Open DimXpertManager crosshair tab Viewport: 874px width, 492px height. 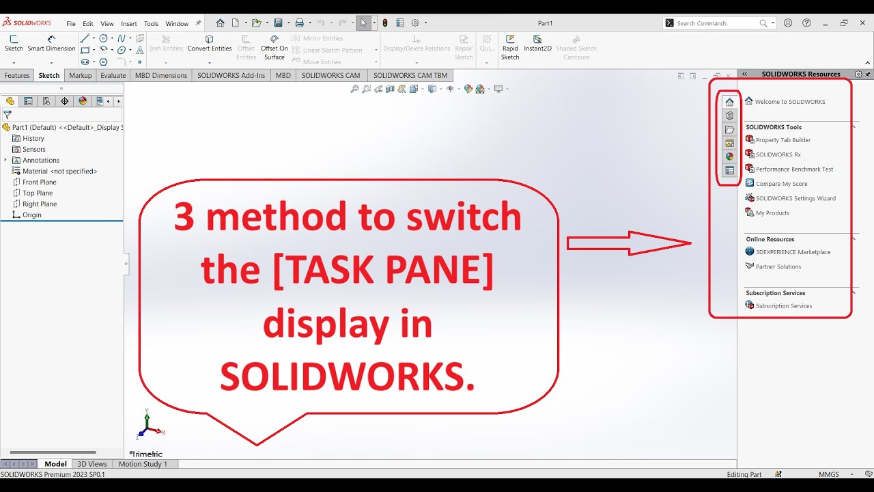click(x=65, y=101)
